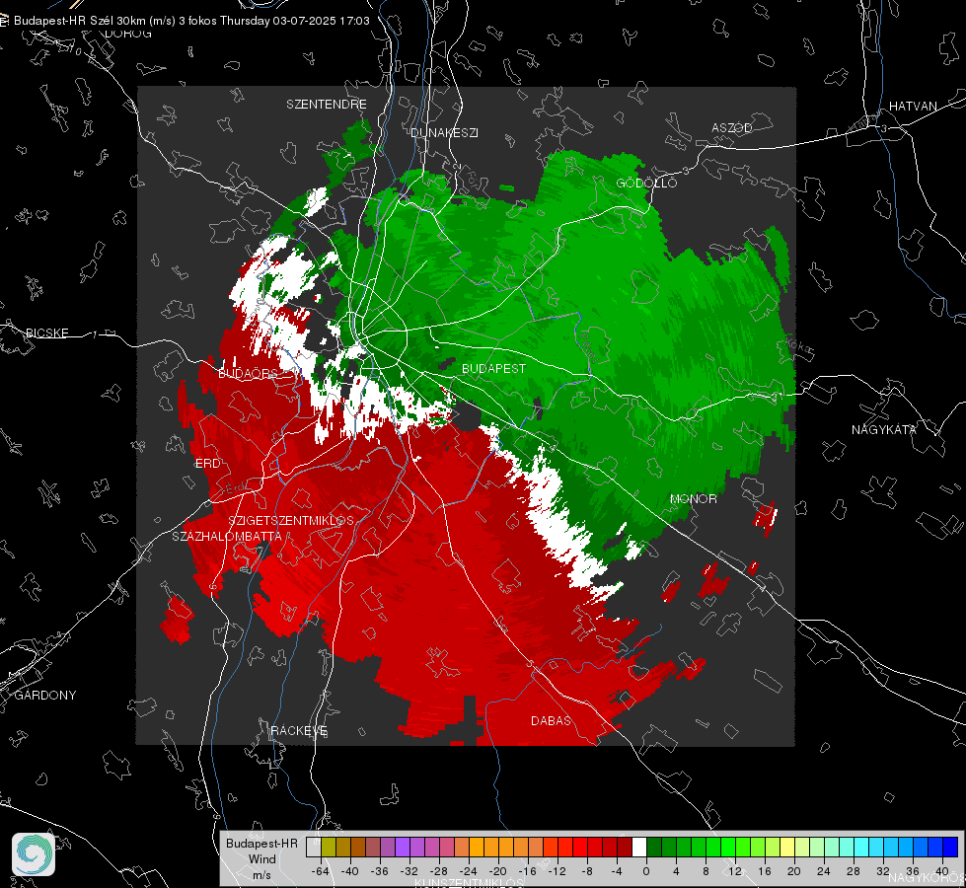This screenshot has height=888, width=966.
Task: Select the leftmost grey swatch in the legend
Action: (x=314, y=847)
